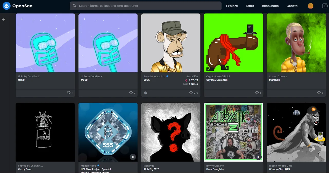Screen dimensions: 329x173
Task: Open the Diamond Shape 555 image
Action: click(108, 132)
